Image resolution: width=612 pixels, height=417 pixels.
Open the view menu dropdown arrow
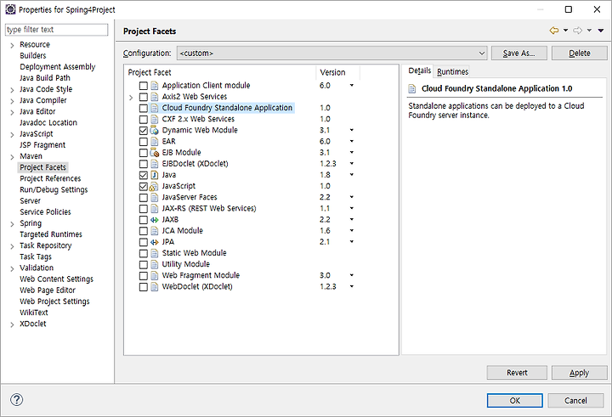pos(601,31)
